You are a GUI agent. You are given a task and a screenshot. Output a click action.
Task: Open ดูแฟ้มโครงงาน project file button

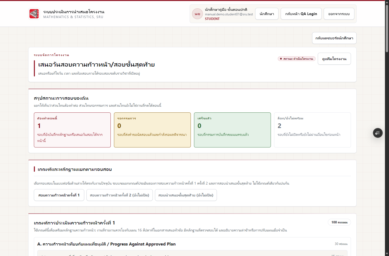tap(334, 59)
